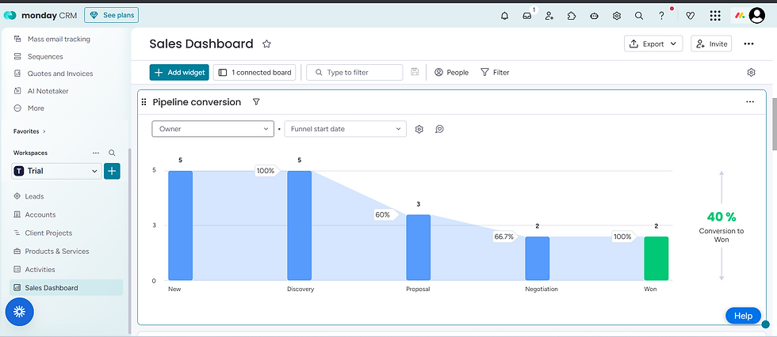The height and width of the screenshot is (337, 777).
Task: Open the Owner dropdown
Action: (212, 129)
